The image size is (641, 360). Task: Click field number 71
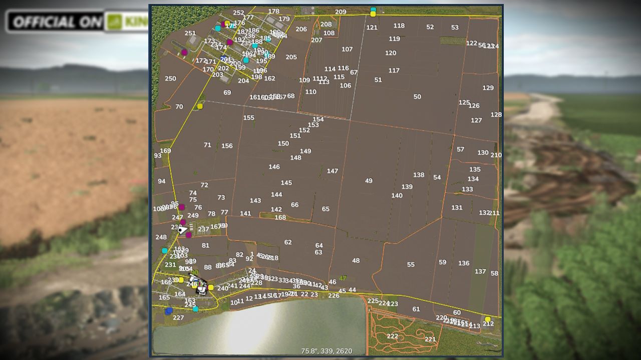coord(207,145)
